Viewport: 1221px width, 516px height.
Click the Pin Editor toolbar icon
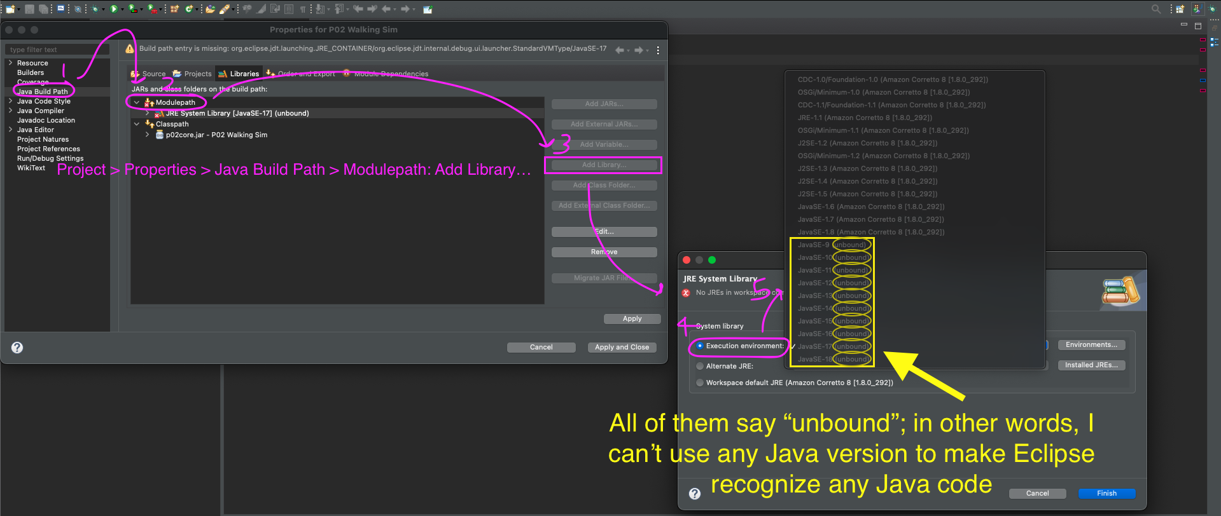pyautogui.click(x=428, y=9)
